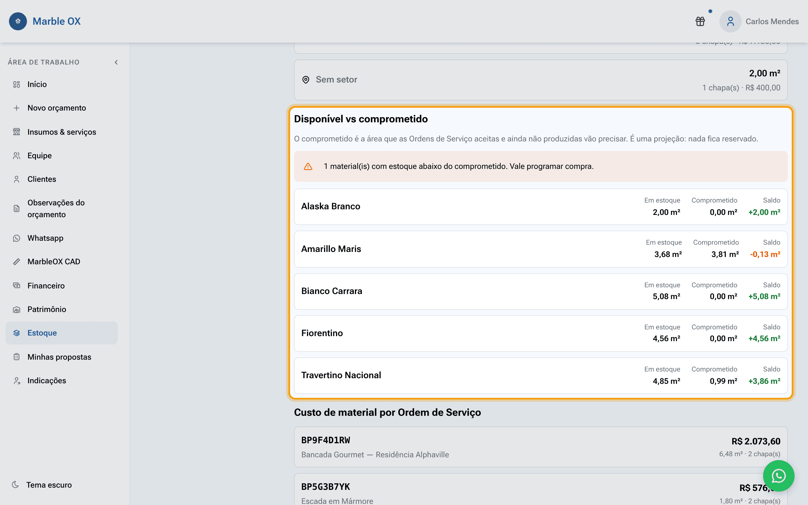The image size is (808, 505).
Task: Click the Marble OX brand name link
Action: (56, 21)
